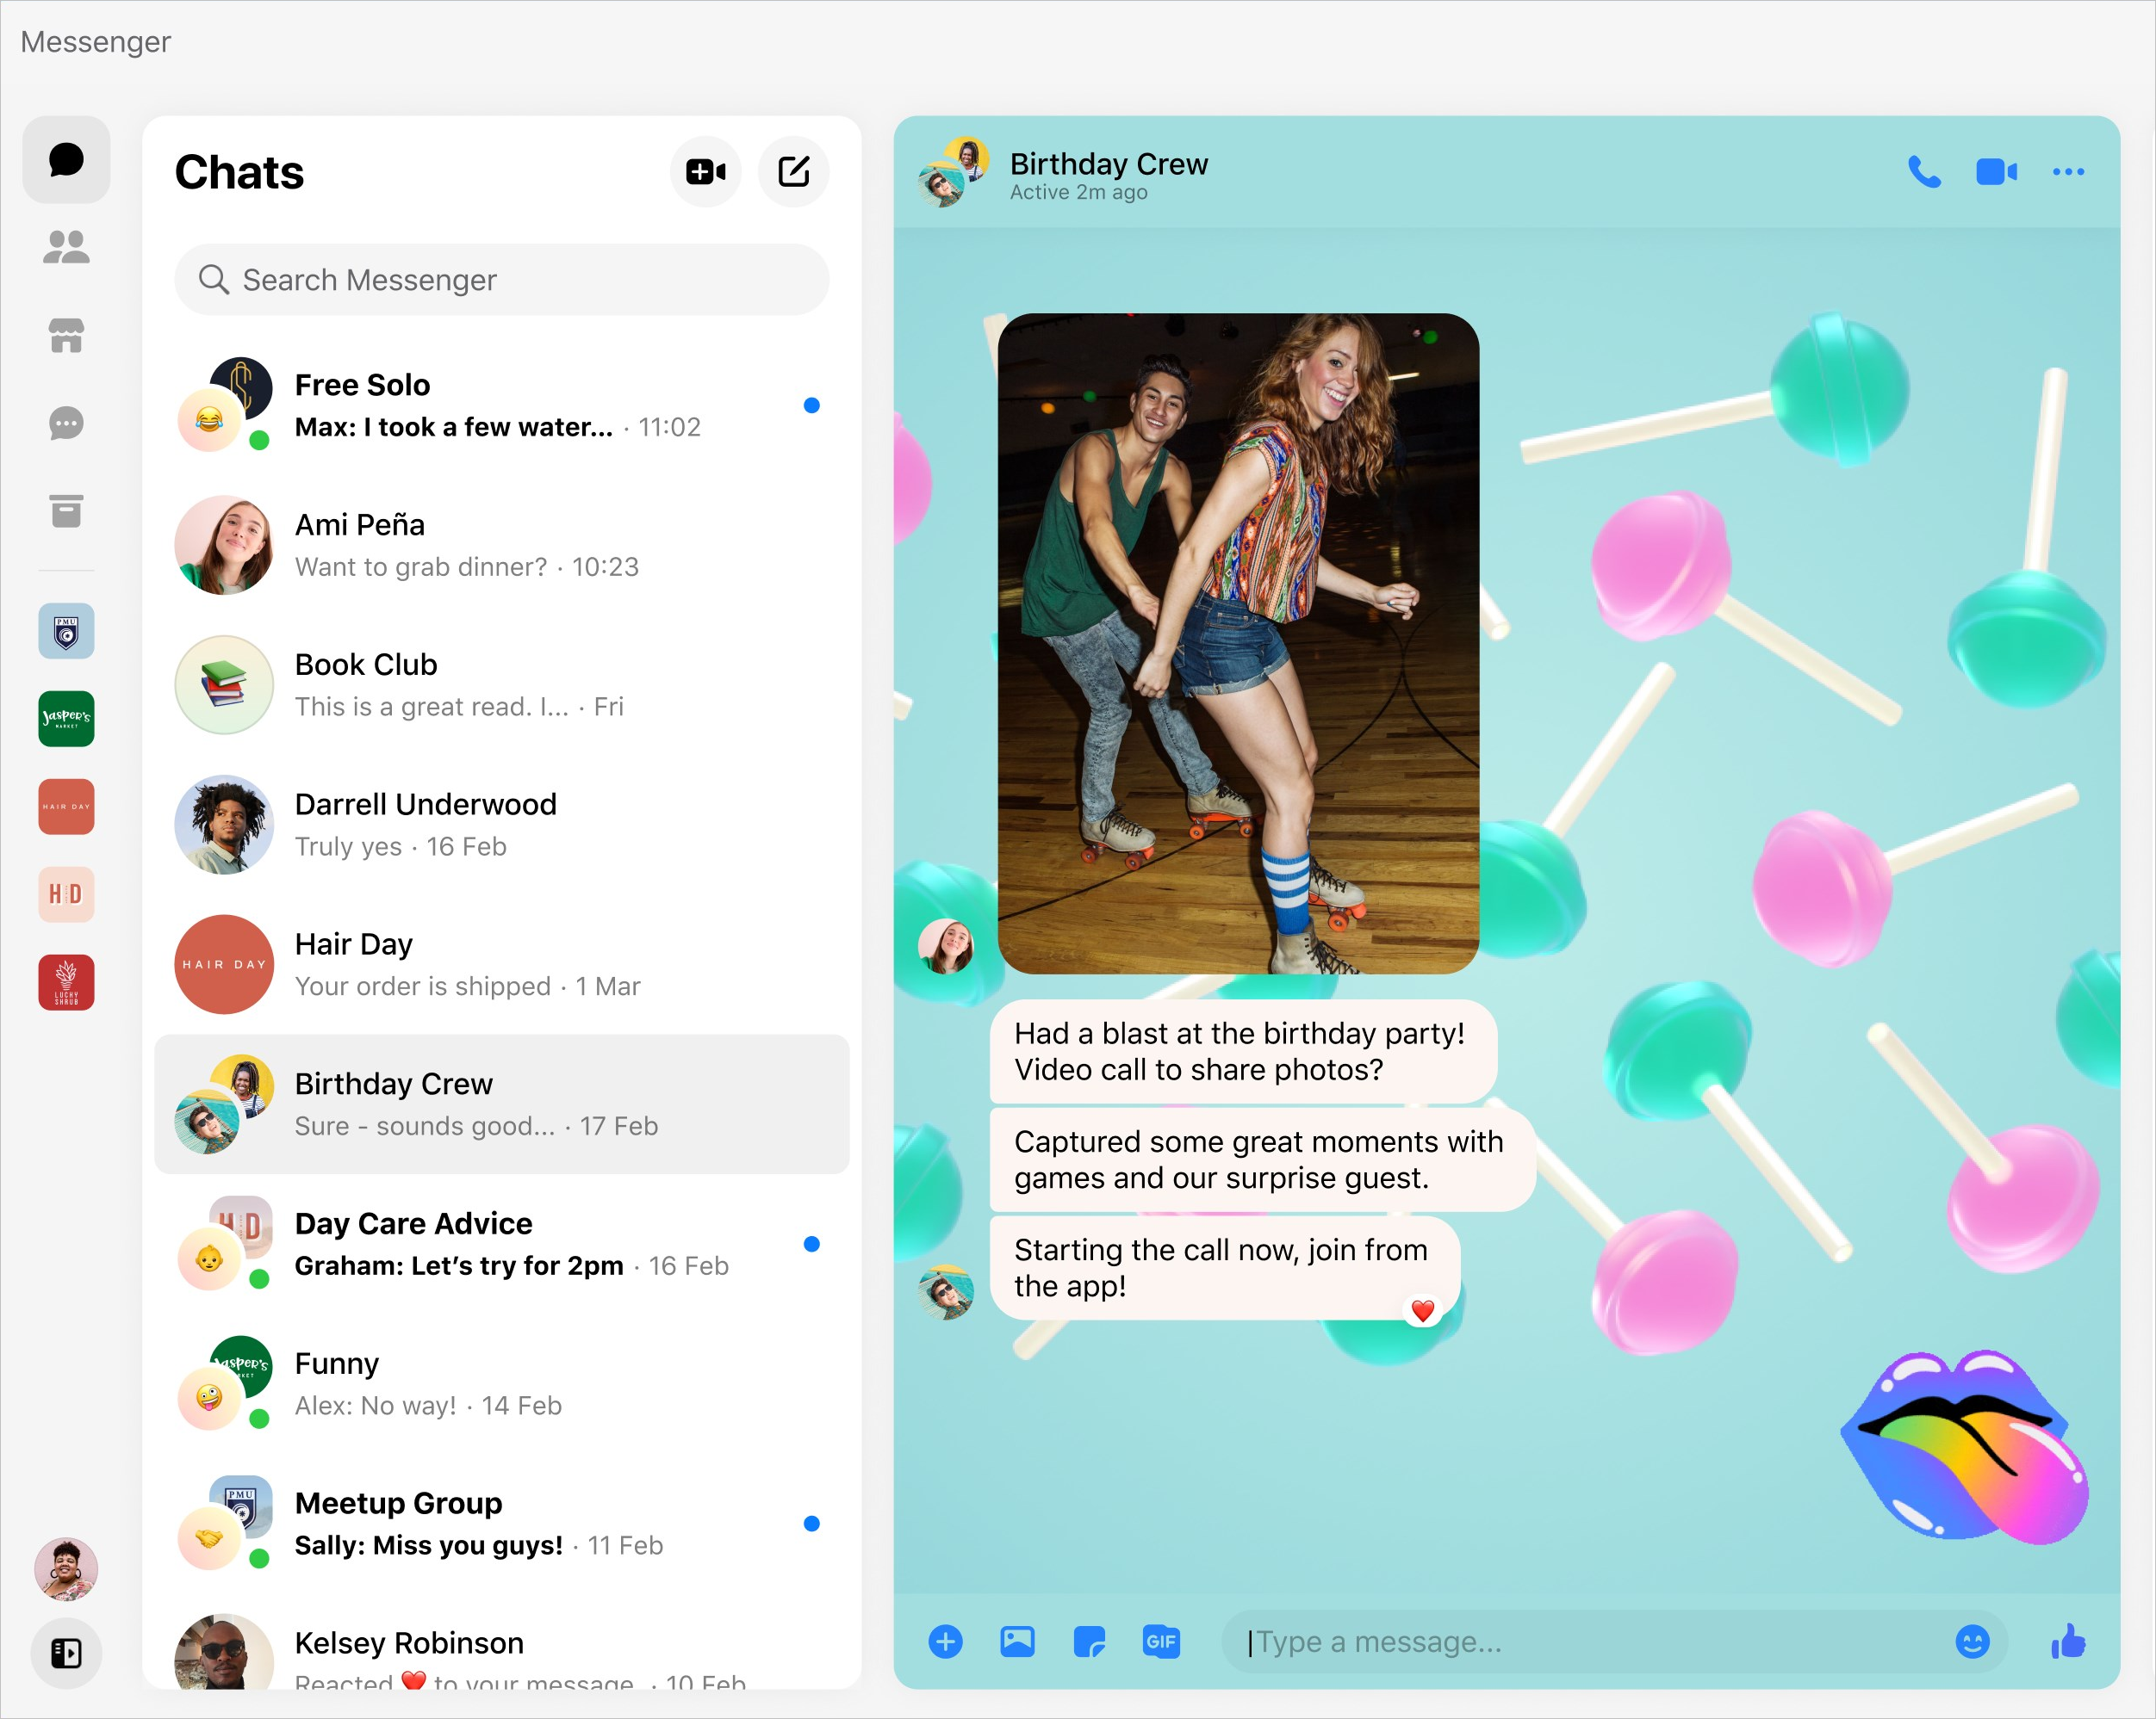The height and width of the screenshot is (1719, 2156).
Task: Open Ami Peña chat
Action: coord(502,545)
